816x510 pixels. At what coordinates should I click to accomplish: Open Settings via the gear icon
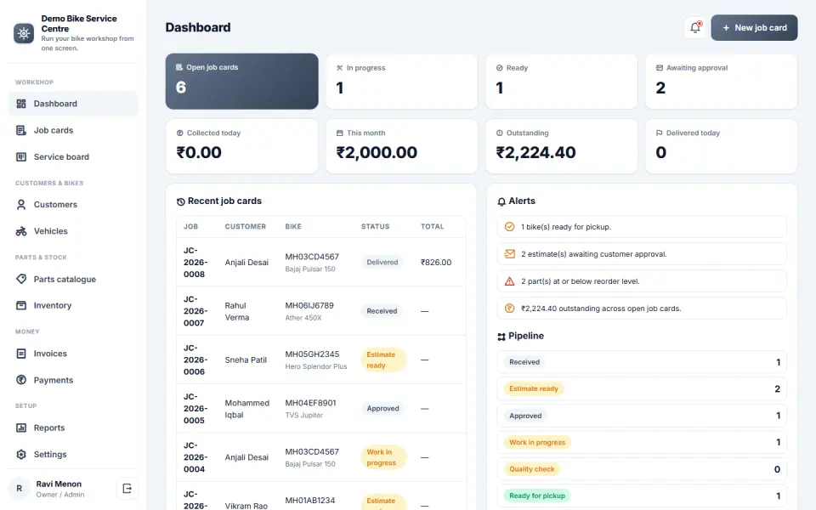point(21,454)
